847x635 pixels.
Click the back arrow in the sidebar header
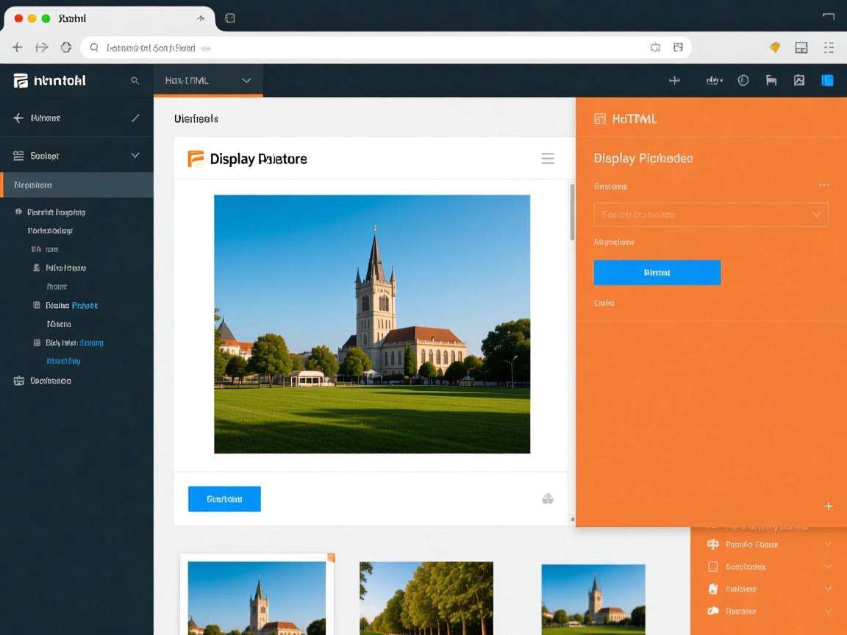click(18, 118)
